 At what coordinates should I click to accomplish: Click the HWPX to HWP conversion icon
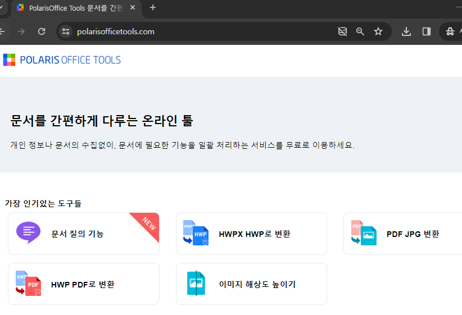[196, 233]
